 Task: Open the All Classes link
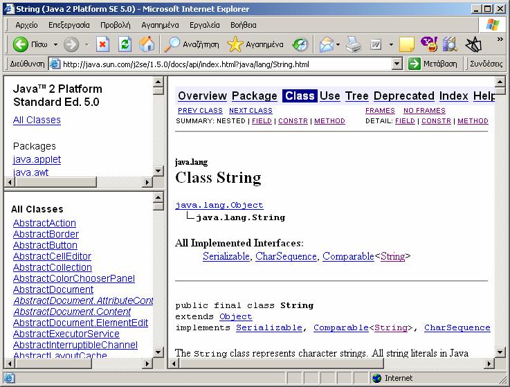point(37,120)
